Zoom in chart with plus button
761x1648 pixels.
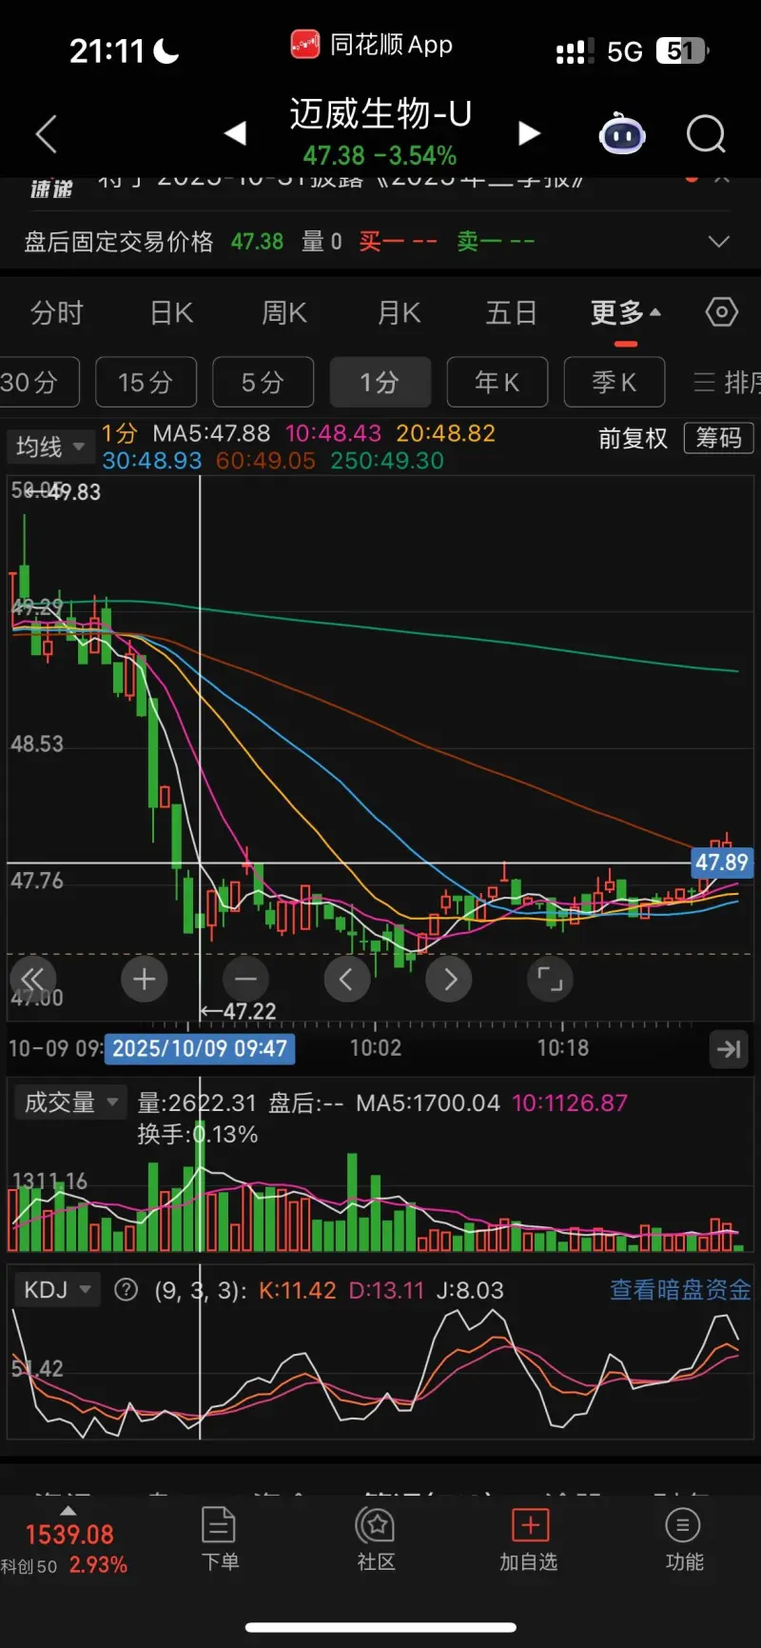click(145, 979)
